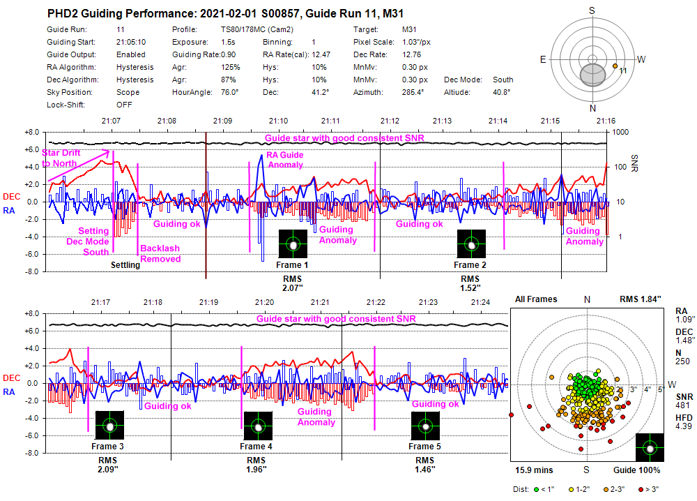The image size is (697, 501).
Task: Click the RA aggressiveness value '125%'
Action: click(230, 67)
